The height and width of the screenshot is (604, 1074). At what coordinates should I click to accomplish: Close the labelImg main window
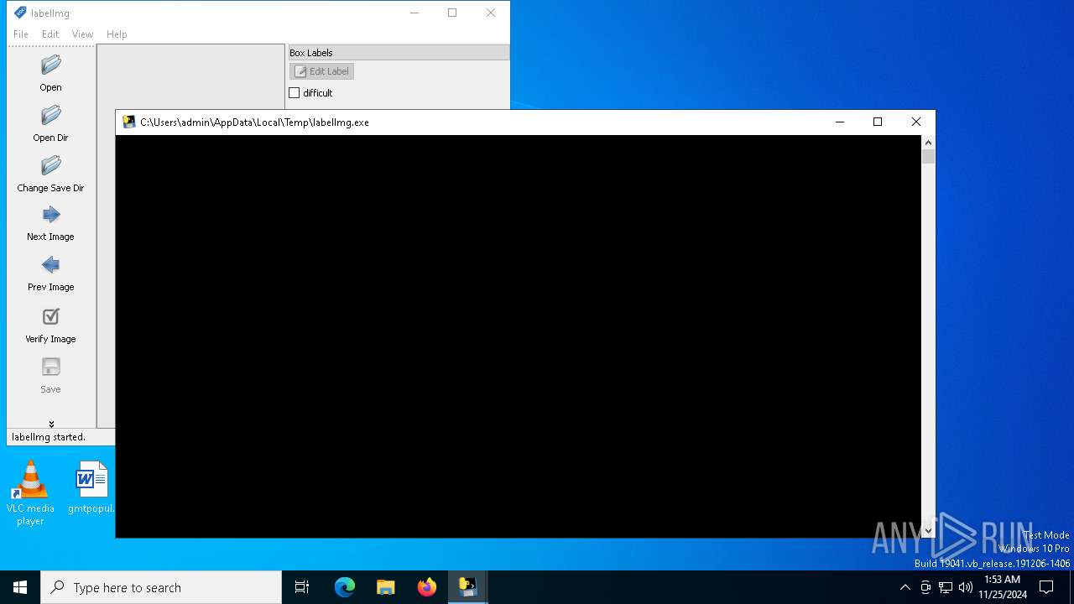[491, 13]
